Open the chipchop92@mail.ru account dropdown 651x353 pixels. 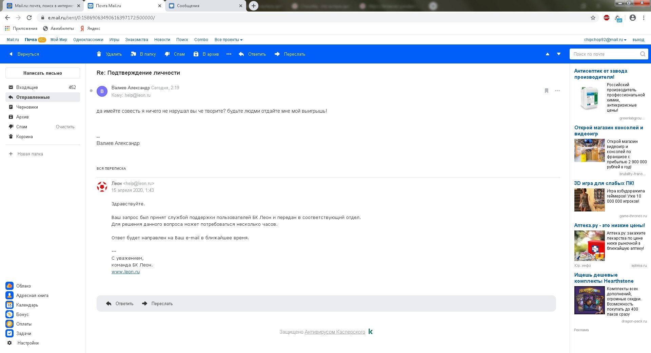point(605,40)
